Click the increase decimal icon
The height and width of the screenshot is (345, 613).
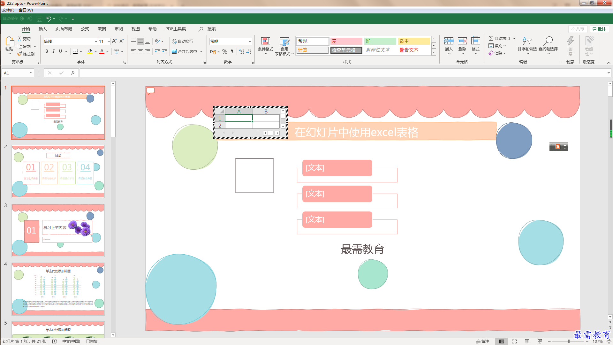[x=242, y=51]
